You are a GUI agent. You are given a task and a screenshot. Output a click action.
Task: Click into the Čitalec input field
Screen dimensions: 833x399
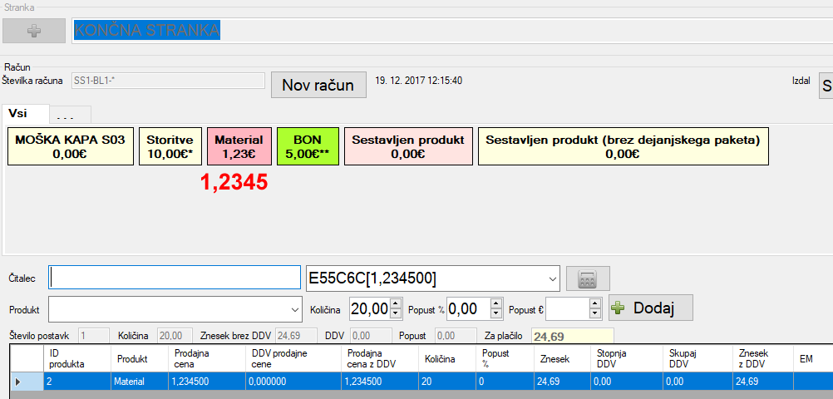pyautogui.click(x=174, y=278)
